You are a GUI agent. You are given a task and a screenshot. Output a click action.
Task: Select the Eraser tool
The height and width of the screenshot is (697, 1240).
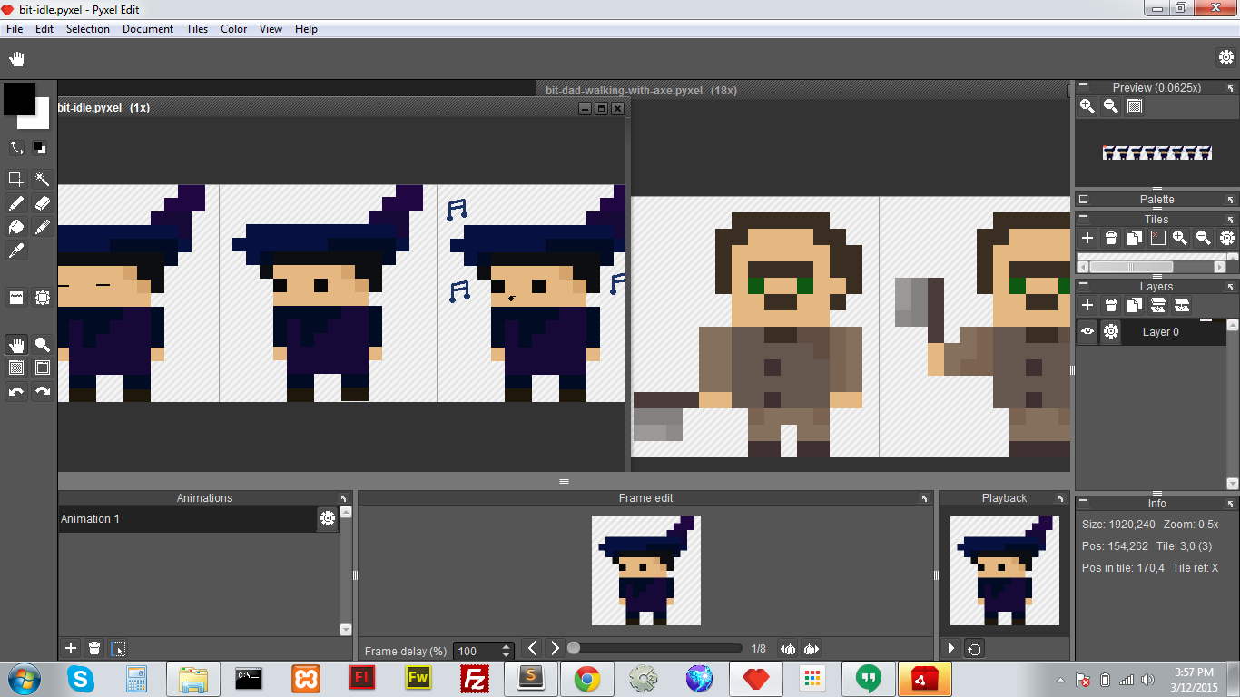tap(42, 203)
